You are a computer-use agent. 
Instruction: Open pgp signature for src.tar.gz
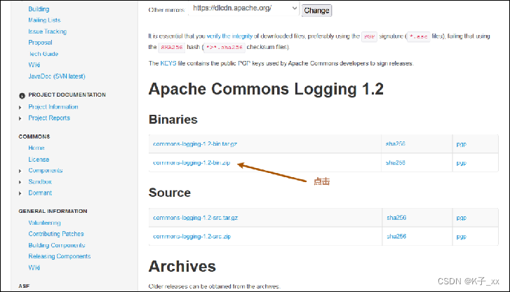click(x=461, y=218)
